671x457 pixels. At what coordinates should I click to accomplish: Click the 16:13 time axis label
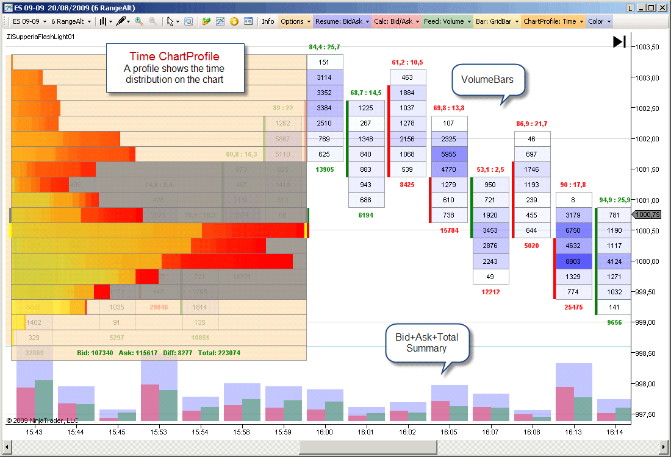point(573,432)
